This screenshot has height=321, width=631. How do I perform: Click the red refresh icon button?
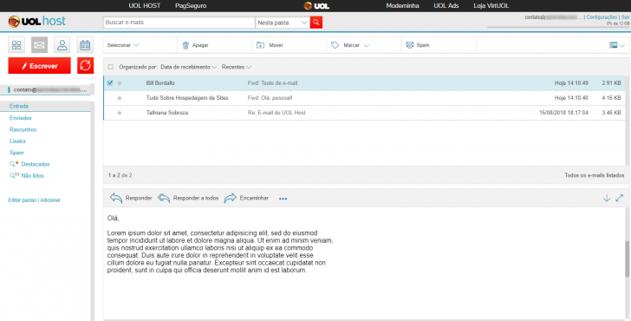click(85, 66)
